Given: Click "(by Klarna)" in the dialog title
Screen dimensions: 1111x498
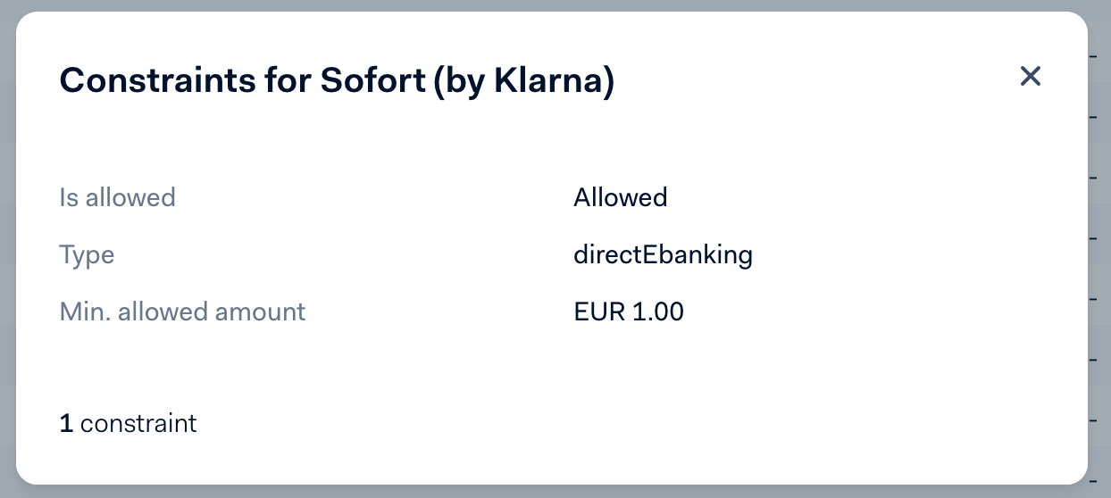Looking at the screenshot, I should (x=523, y=81).
